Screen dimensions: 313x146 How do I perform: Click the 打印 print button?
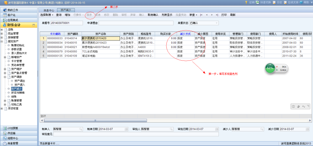pyautogui.click(x=224, y=15)
